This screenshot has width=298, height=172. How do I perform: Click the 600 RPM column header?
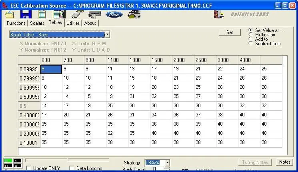[51, 60]
